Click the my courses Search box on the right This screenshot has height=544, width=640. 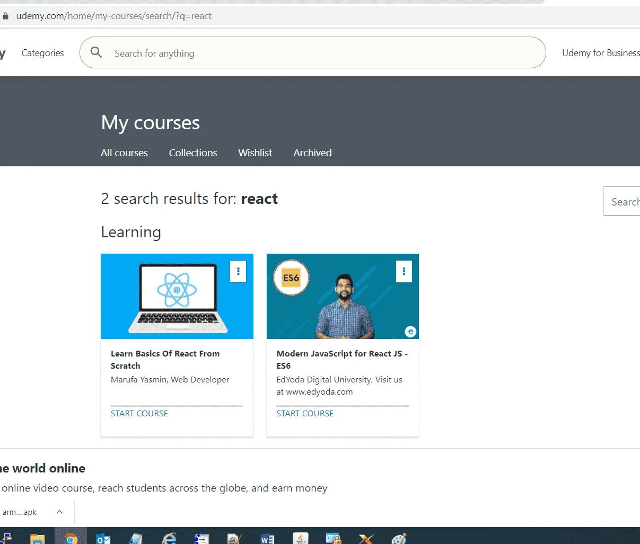621,201
